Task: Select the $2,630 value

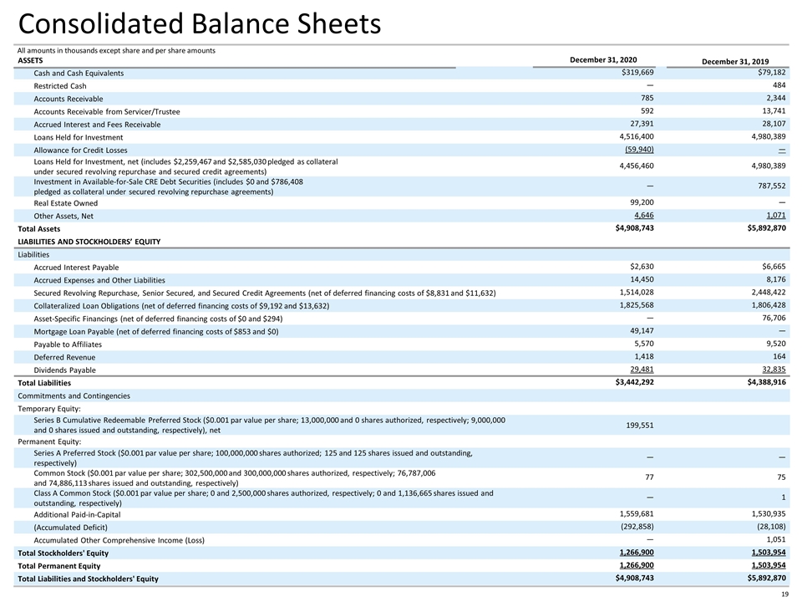Action: pos(642,267)
